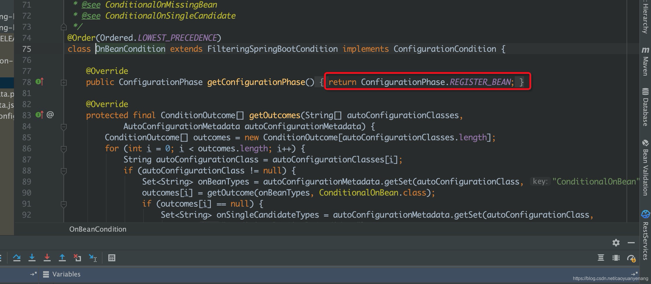The width and height of the screenshot is (651, 284).
Task: Click onBeanTypes variable on line 89
Action: click(224, 182)
